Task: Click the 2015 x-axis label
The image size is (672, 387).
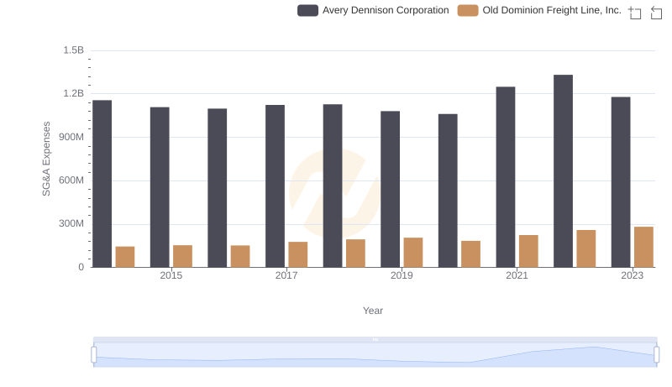Action: click(x=171, y=275)
